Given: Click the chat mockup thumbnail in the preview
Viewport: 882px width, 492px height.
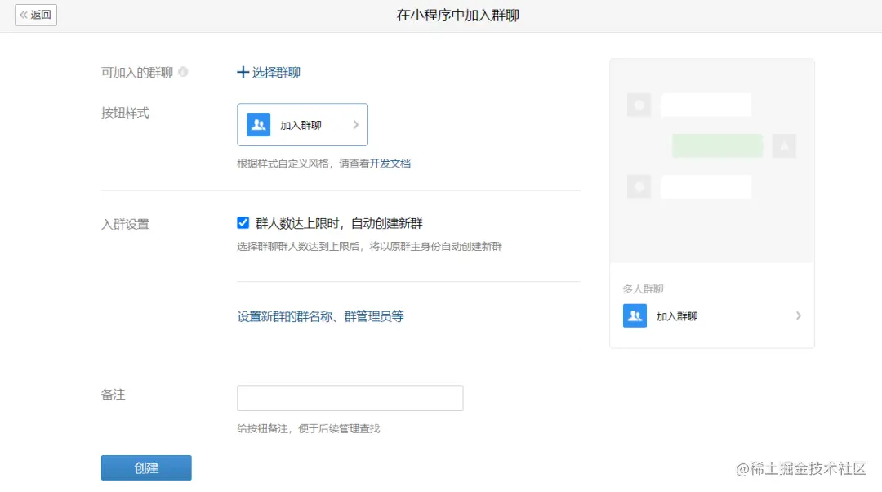Looking at the screenshot, I should pyautogui.click(x=712, y=160).
